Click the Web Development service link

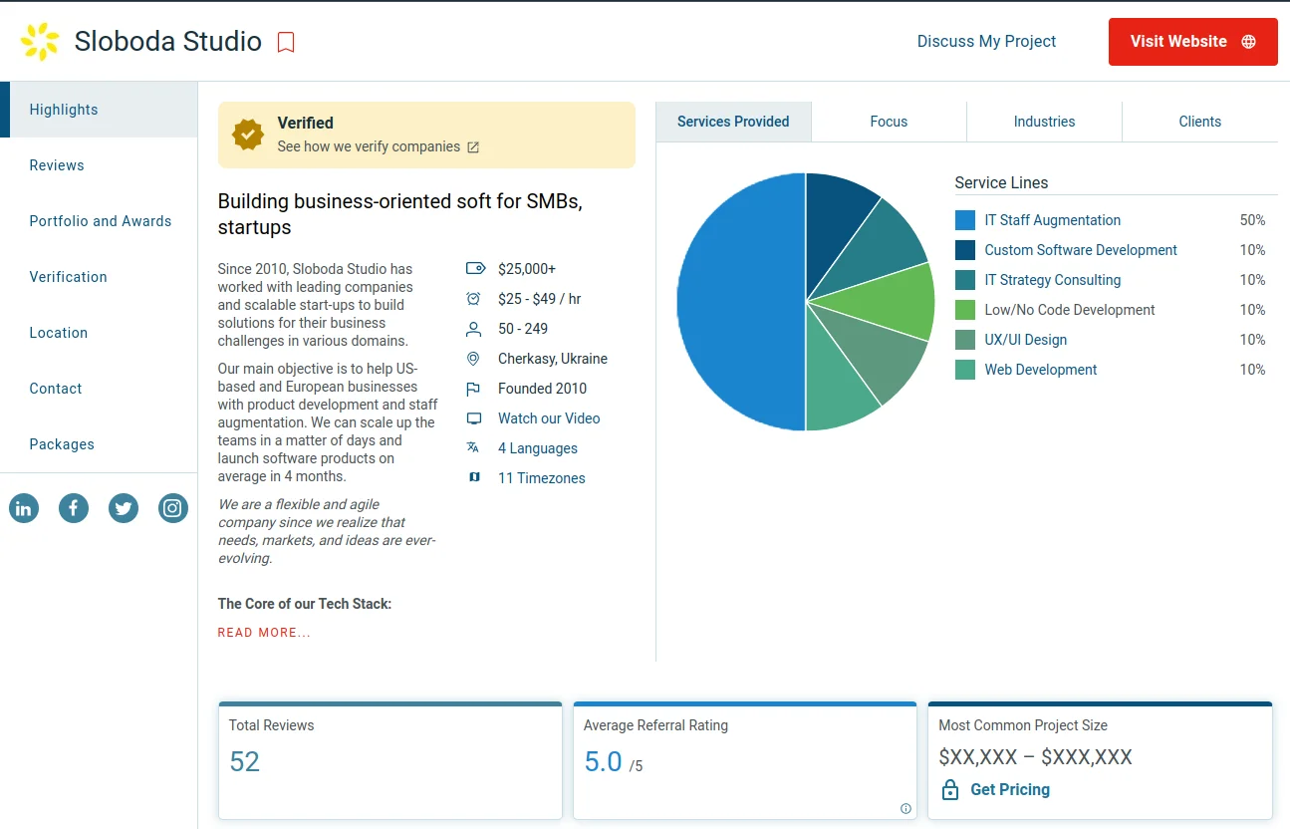coord(1040,370)
